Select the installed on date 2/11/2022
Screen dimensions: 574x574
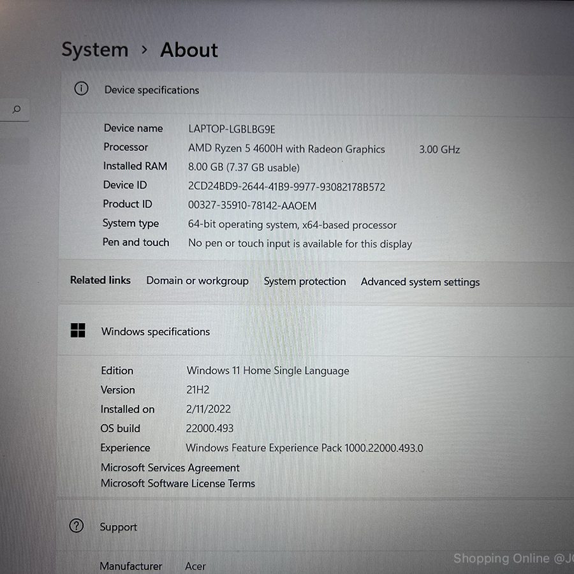pos(209,409)
